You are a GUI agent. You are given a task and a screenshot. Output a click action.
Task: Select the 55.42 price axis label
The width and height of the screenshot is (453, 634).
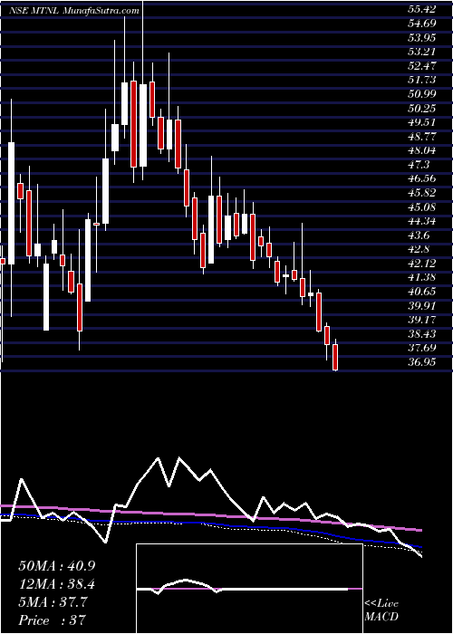coord(421,10)
